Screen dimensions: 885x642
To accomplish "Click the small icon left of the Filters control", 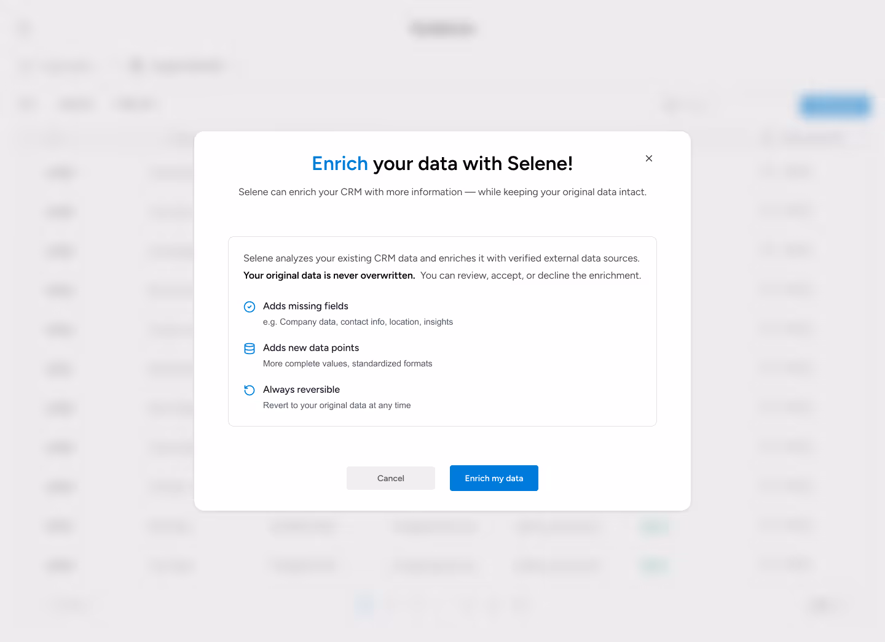I will (27, 104).
